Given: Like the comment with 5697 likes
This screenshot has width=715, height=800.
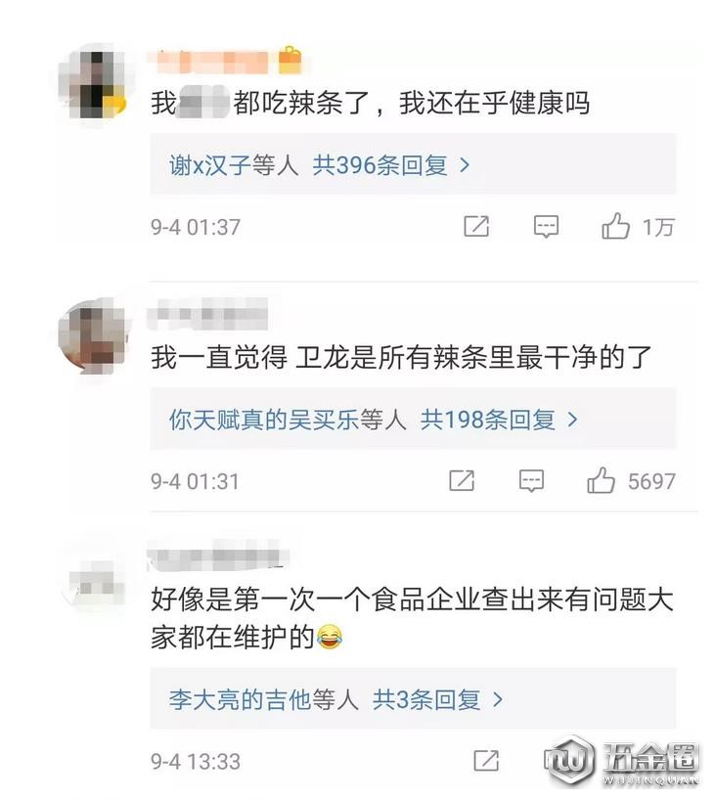Looking at the screenshot, I should pos(601,480).
